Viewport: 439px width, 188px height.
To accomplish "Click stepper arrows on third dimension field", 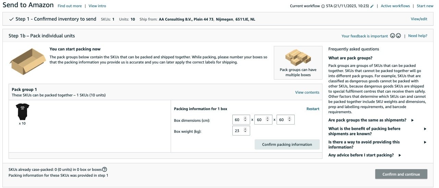I will 290,120.
